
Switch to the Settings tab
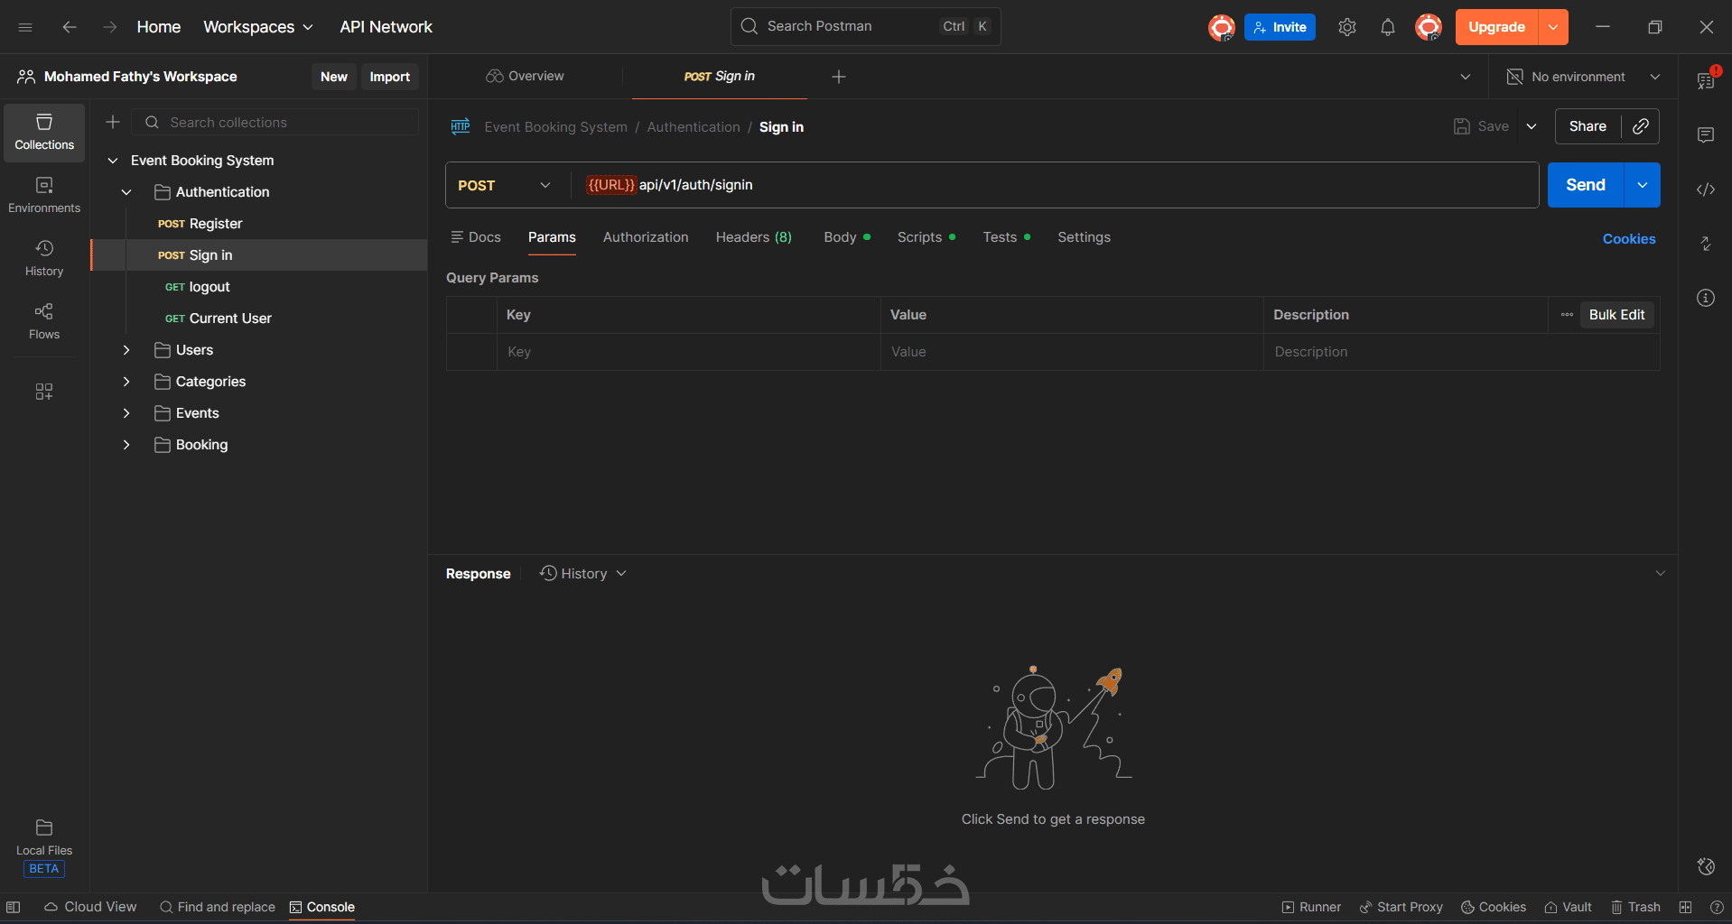(x=1084, y=237)
